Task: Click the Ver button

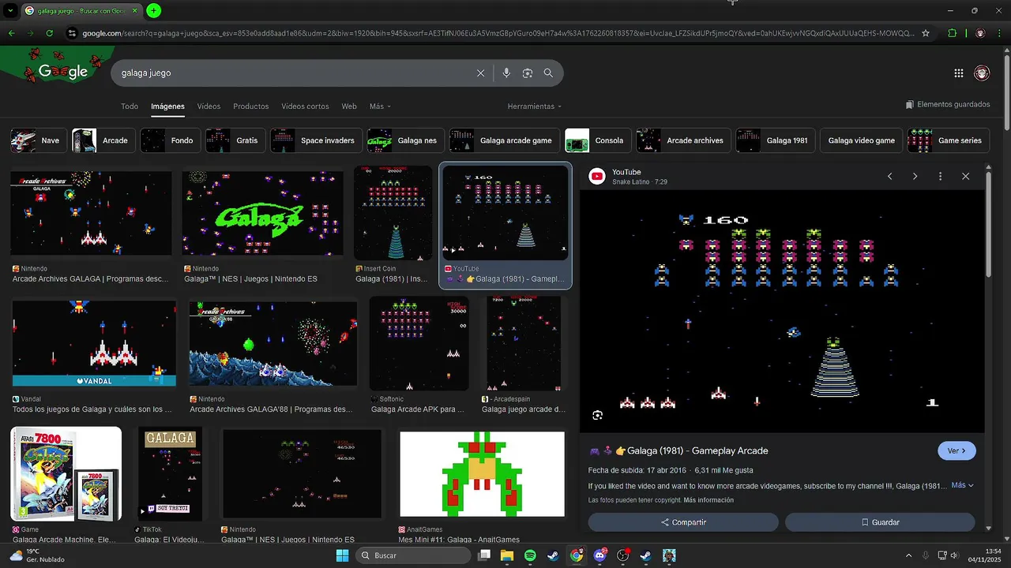Action: pos(957,450)
